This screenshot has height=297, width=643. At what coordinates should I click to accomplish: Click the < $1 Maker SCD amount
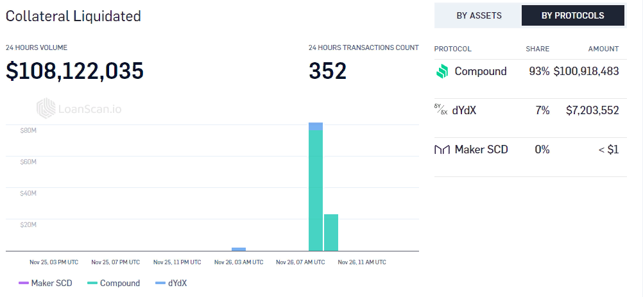click(608, 149)
